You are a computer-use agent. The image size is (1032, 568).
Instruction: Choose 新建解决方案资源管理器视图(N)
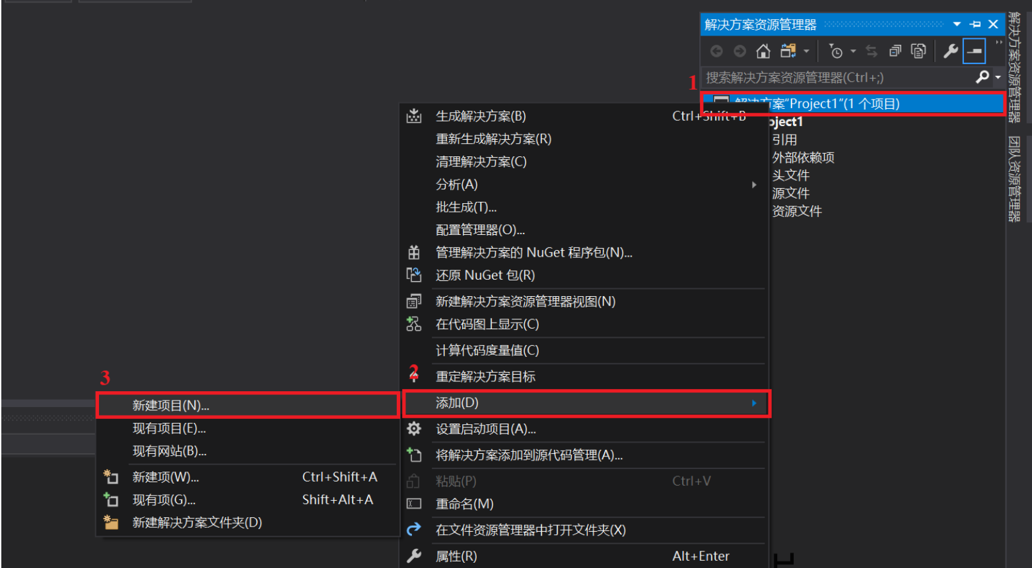[584, 301]
